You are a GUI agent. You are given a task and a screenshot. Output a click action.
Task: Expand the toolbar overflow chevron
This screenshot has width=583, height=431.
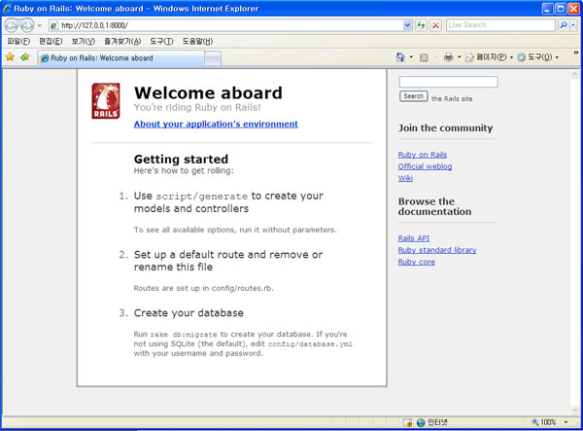coord(575,53)
